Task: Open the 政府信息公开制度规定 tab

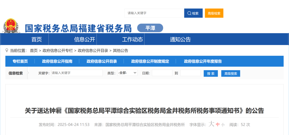Action: (x=150, y=61)
